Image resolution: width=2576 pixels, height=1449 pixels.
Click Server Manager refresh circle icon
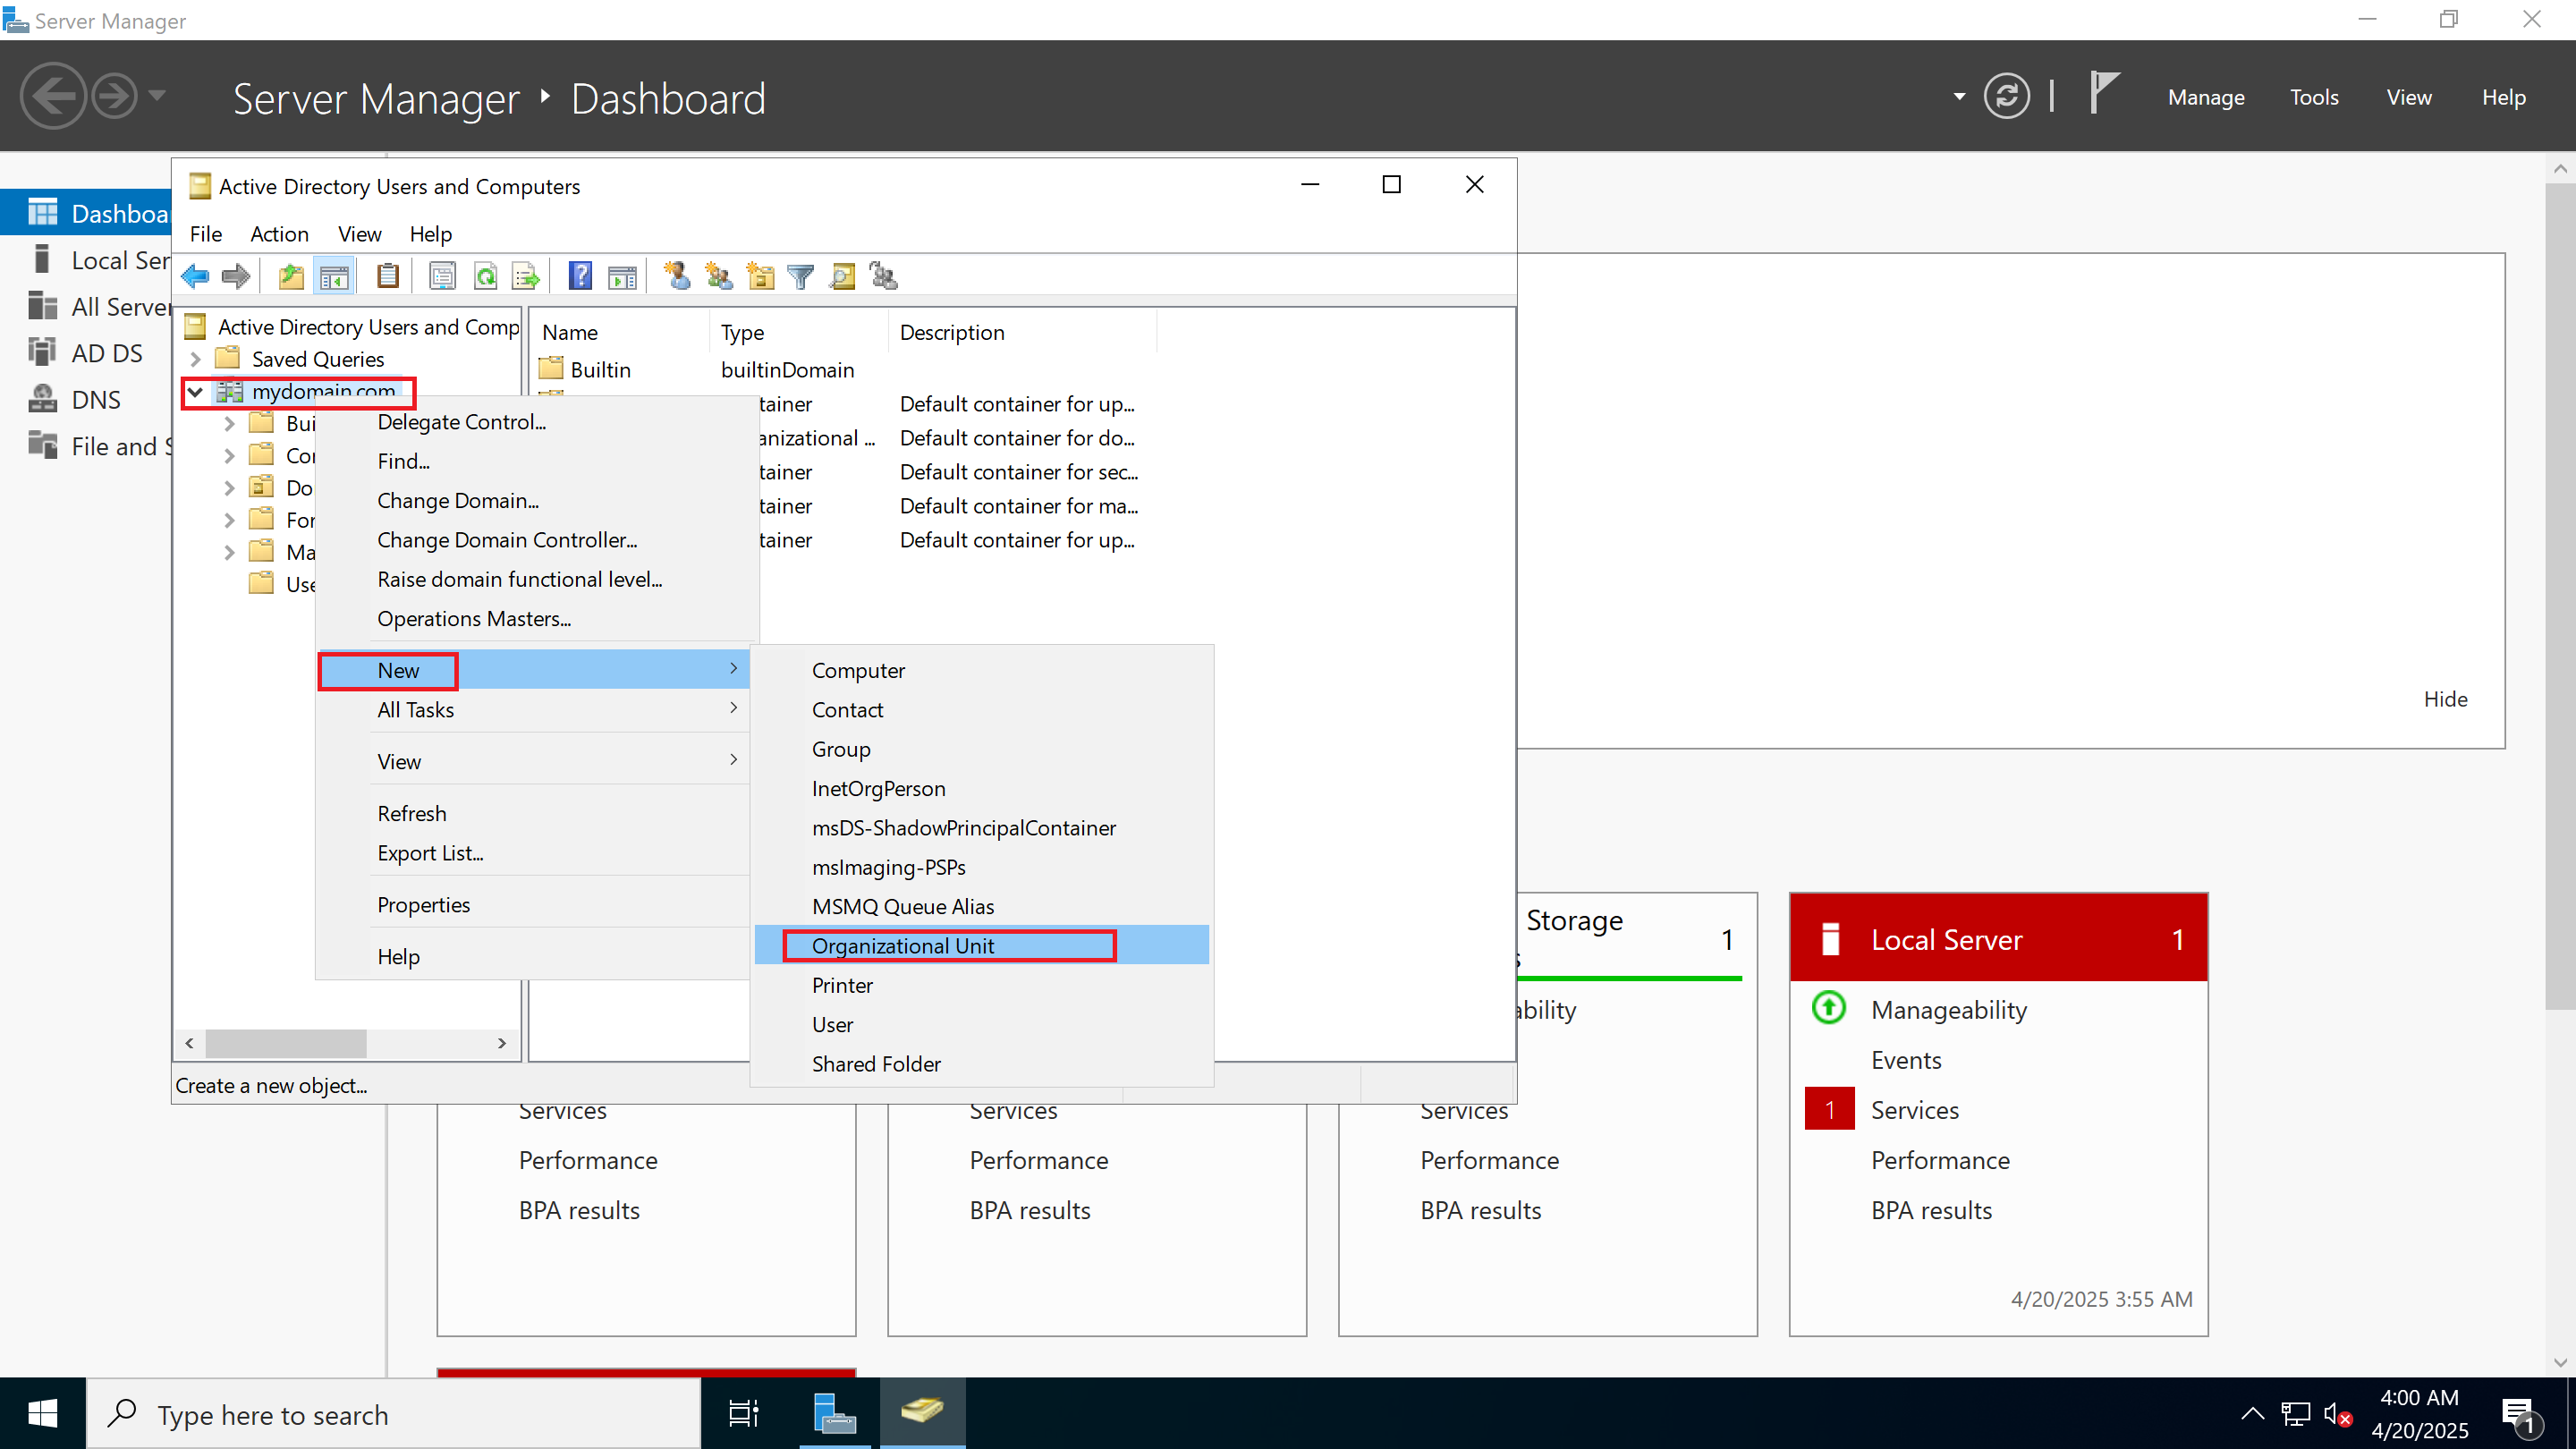click(2007, 97)
